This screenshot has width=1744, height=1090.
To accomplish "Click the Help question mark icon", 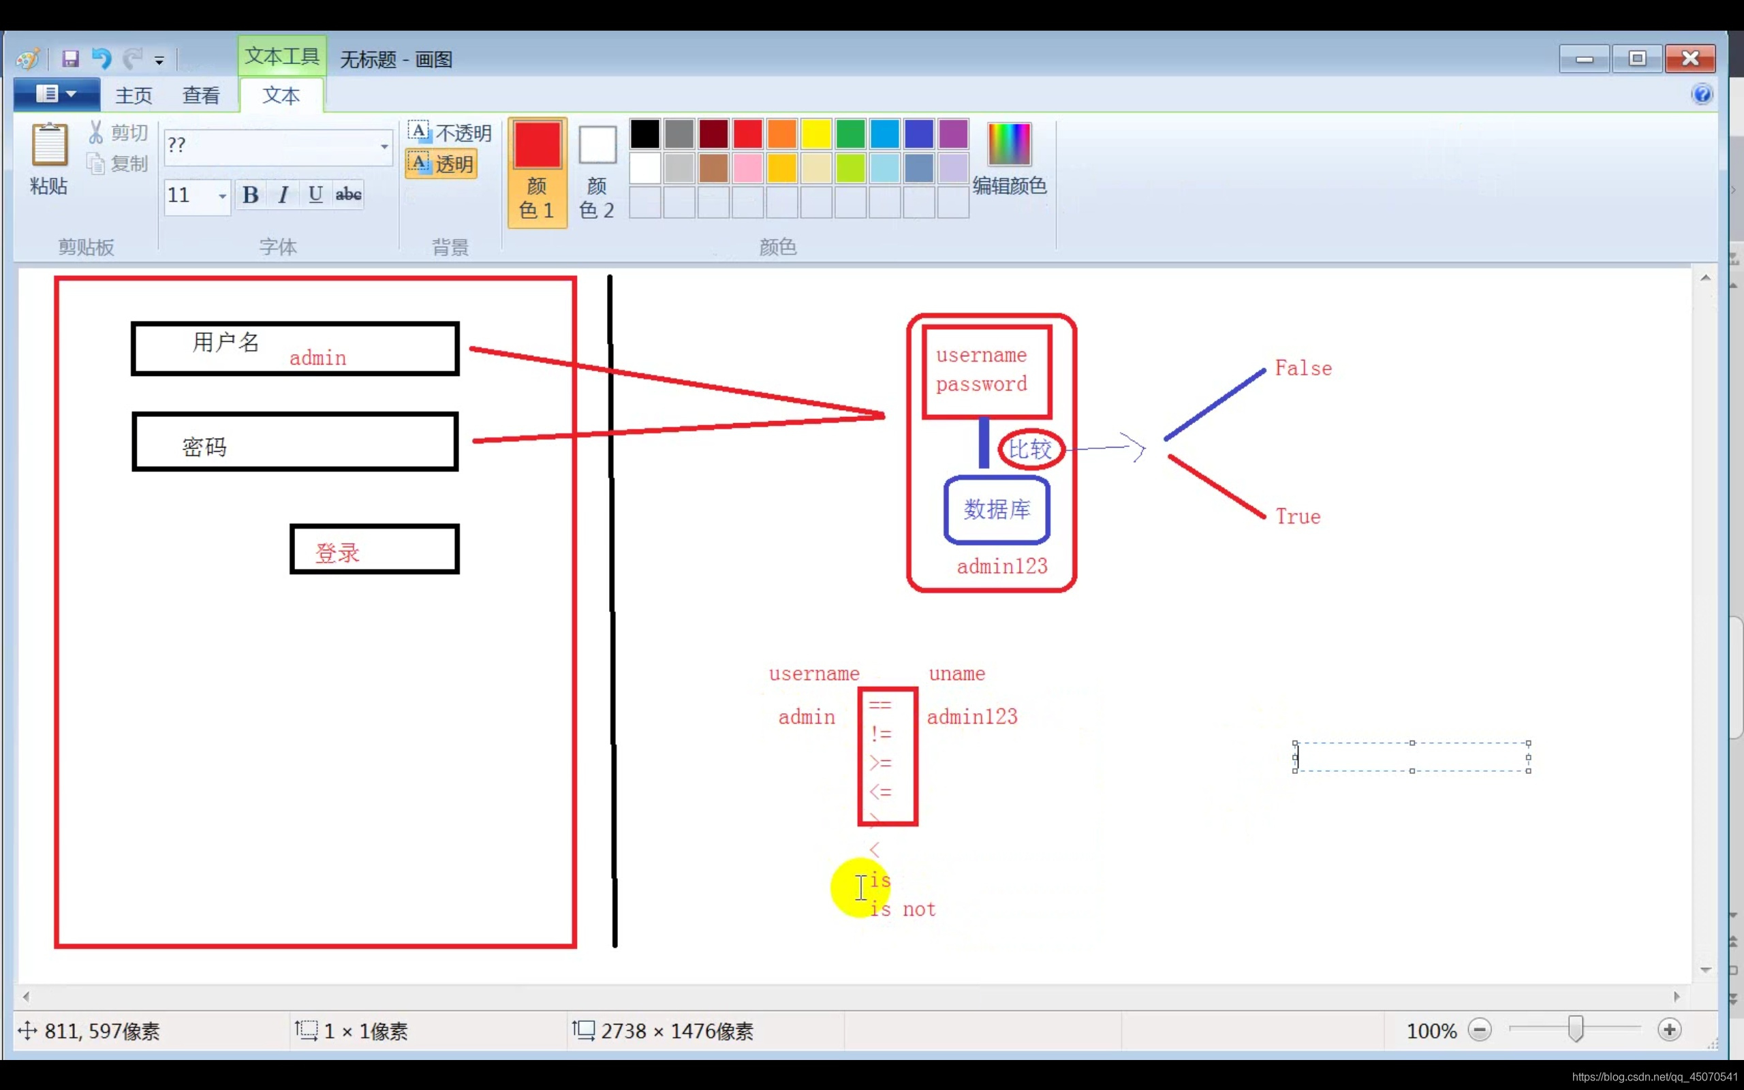I will (x=1702, y=95).
